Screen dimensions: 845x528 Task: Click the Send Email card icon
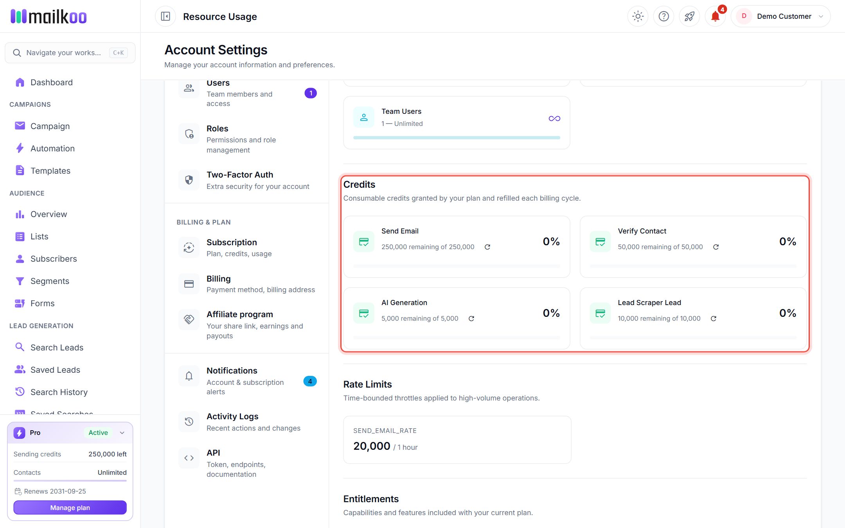[364, 242]
